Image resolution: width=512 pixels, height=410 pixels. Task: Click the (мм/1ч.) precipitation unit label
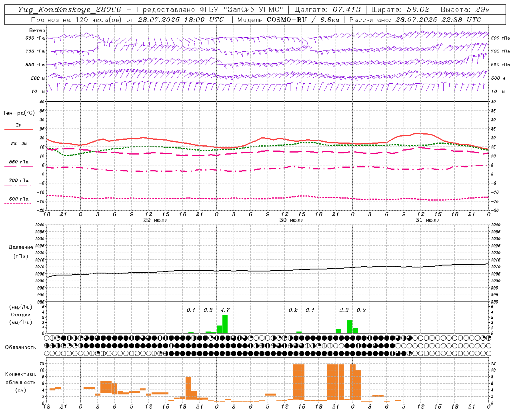[x=20, y=322]
